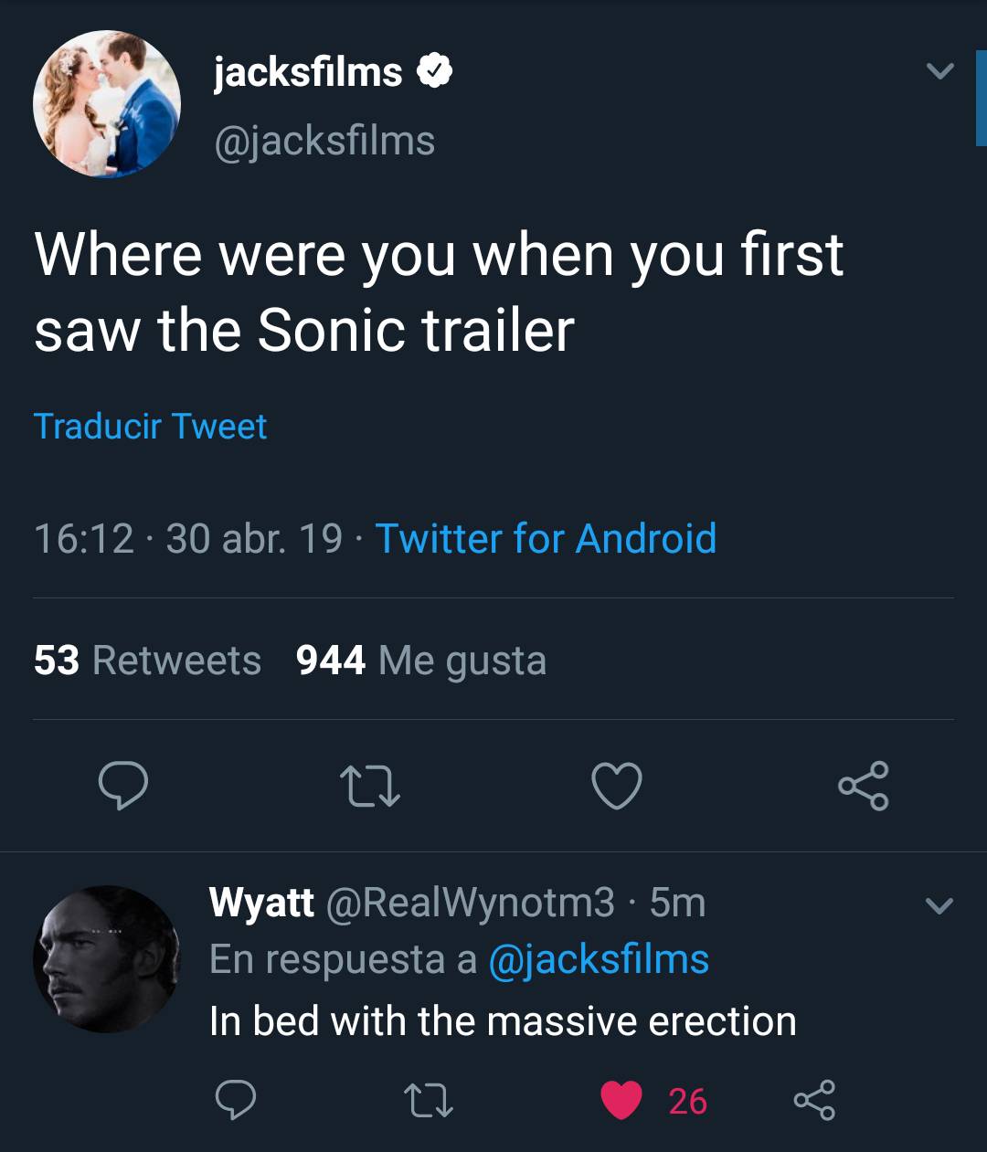Open Twitter for Android source link
Image resolution: width=987 pixels, height=1152 pixels.
pos(546,538)
